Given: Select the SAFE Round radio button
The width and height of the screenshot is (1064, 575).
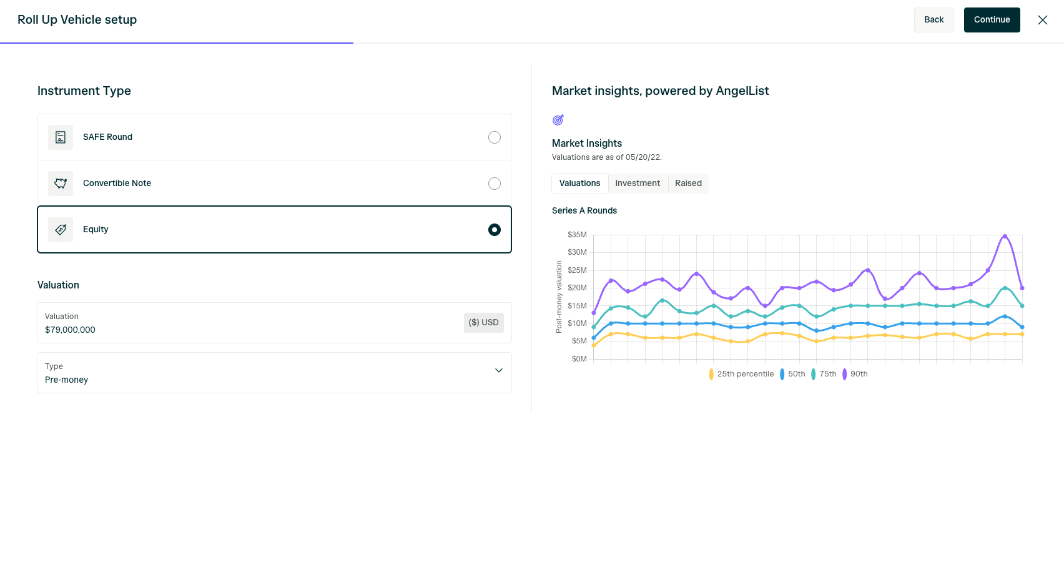Looking at the screenshot, I should point(495,137).
